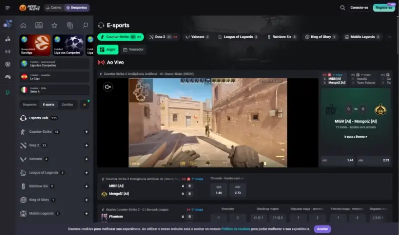Select Dota 2 game filter chip
Viewport: 399px width, 235px height.
point(163,37)
